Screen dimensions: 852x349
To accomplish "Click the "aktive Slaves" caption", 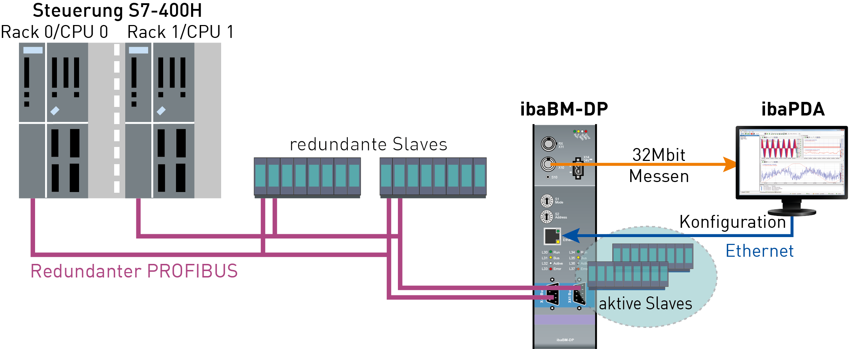I will click(646, 304).
